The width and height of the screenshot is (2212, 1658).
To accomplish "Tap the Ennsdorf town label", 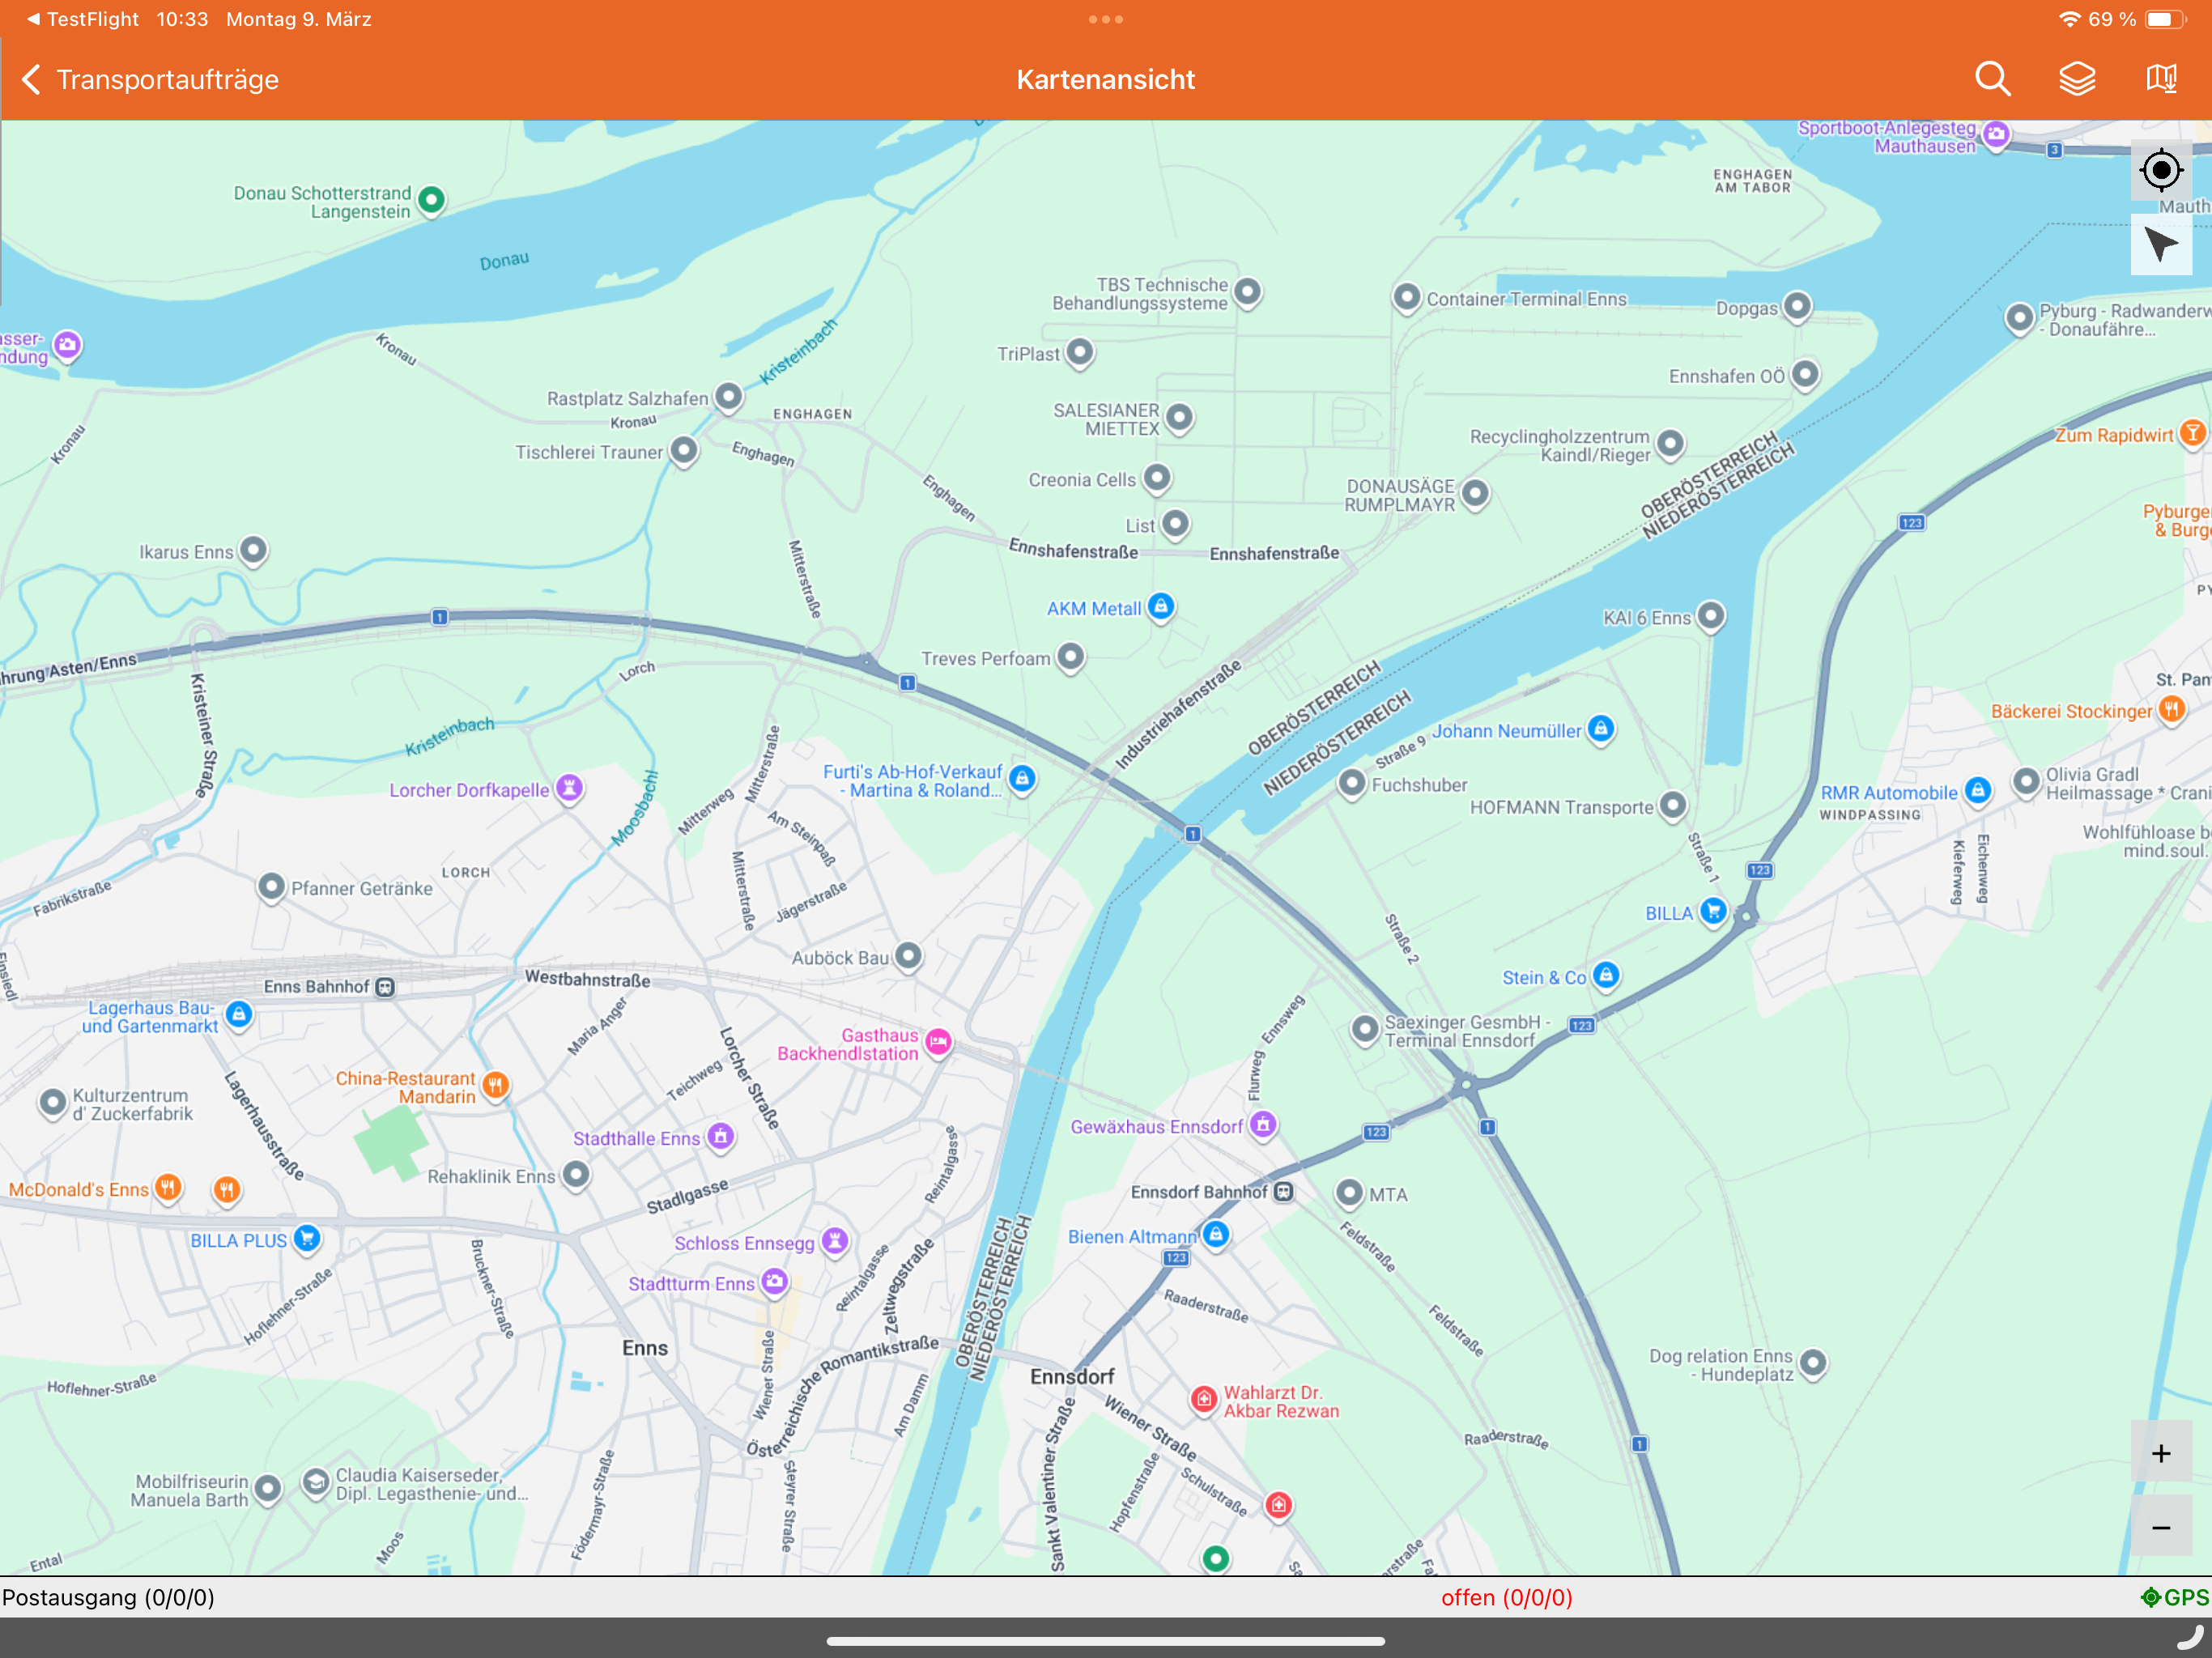I will 1072,1377.
